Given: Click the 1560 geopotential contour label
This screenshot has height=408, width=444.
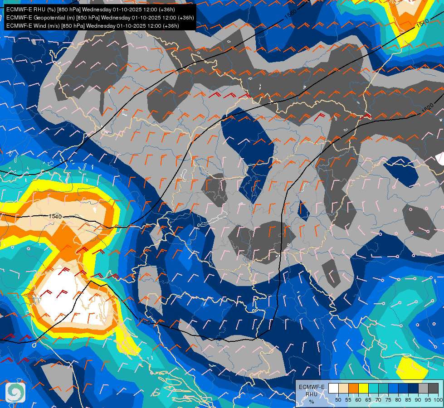Looking at the screenshot, I should pos(291,14).
